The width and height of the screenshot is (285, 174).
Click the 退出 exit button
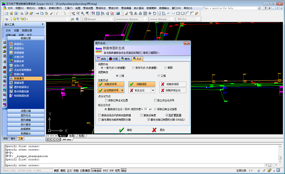pyautogui.click(x=158, y=130)
